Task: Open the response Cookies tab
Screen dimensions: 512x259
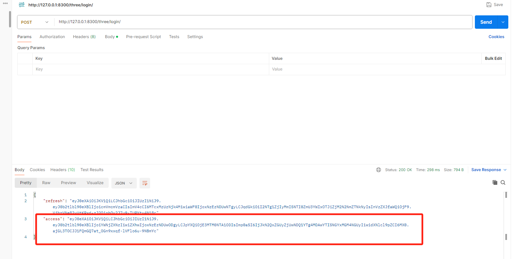Action: [37, 170]
